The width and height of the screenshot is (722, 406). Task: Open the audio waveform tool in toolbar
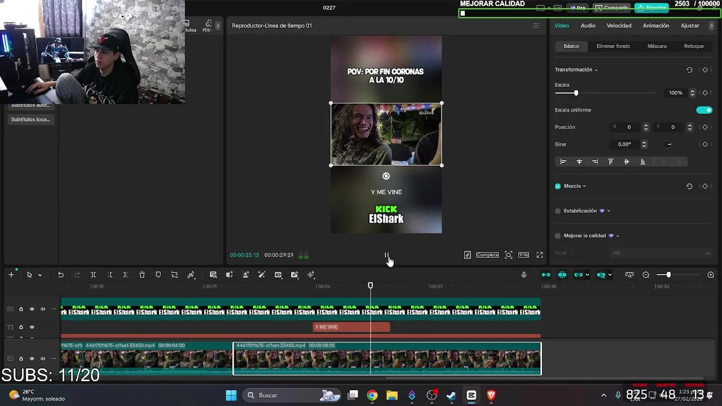tap(311, 275)
